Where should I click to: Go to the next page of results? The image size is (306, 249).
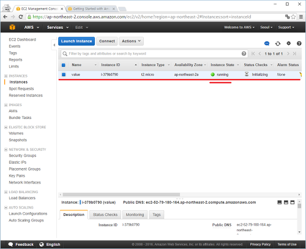288,53
